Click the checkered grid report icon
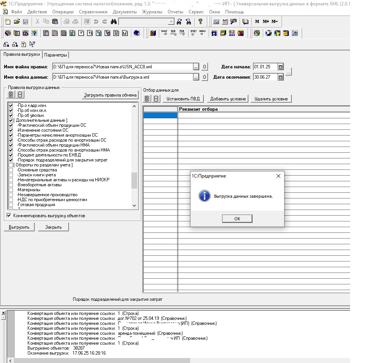Screen dimensions: 384x363 click(x=63, y=33)
